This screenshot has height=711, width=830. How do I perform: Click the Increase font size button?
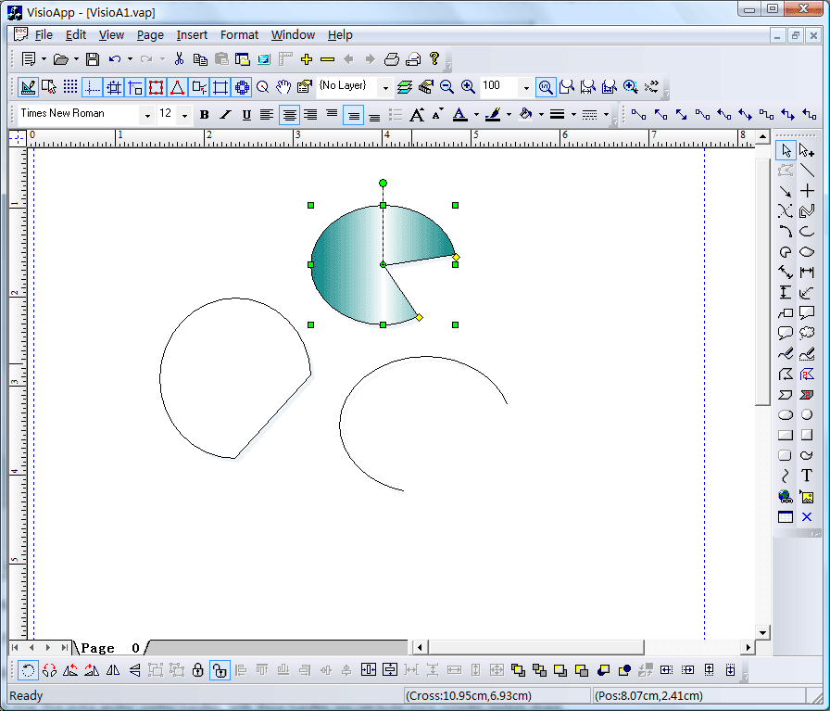(417, 115)
